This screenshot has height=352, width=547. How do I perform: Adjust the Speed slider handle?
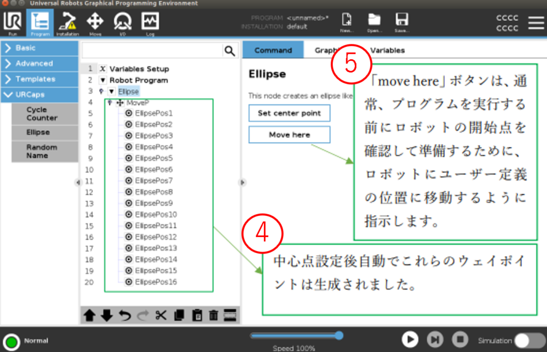coord(339,335)
